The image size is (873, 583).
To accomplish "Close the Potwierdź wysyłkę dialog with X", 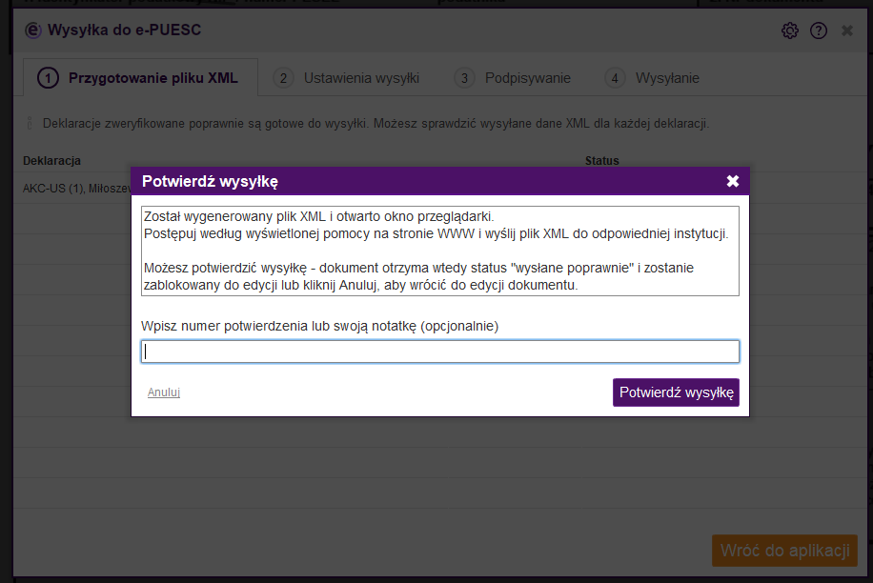I will pyautogui.click(x=733, y=181).
